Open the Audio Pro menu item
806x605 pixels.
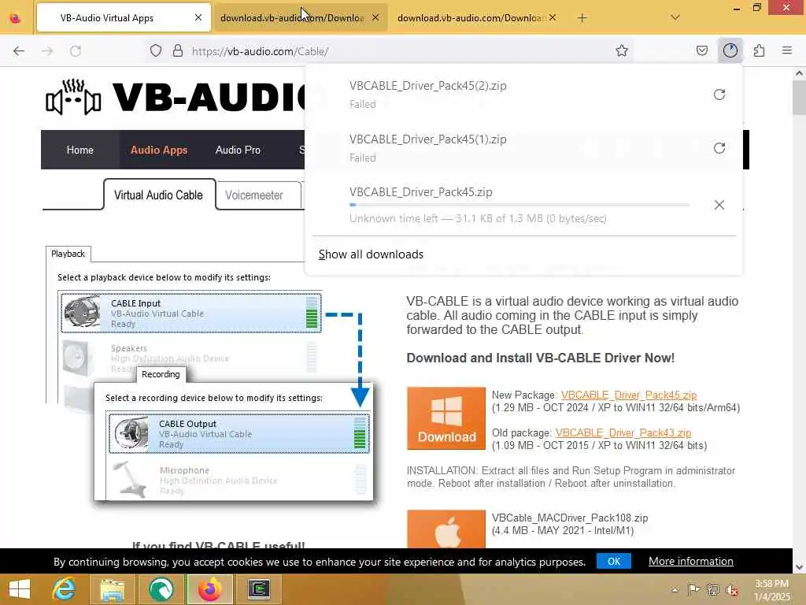[238, 150]
